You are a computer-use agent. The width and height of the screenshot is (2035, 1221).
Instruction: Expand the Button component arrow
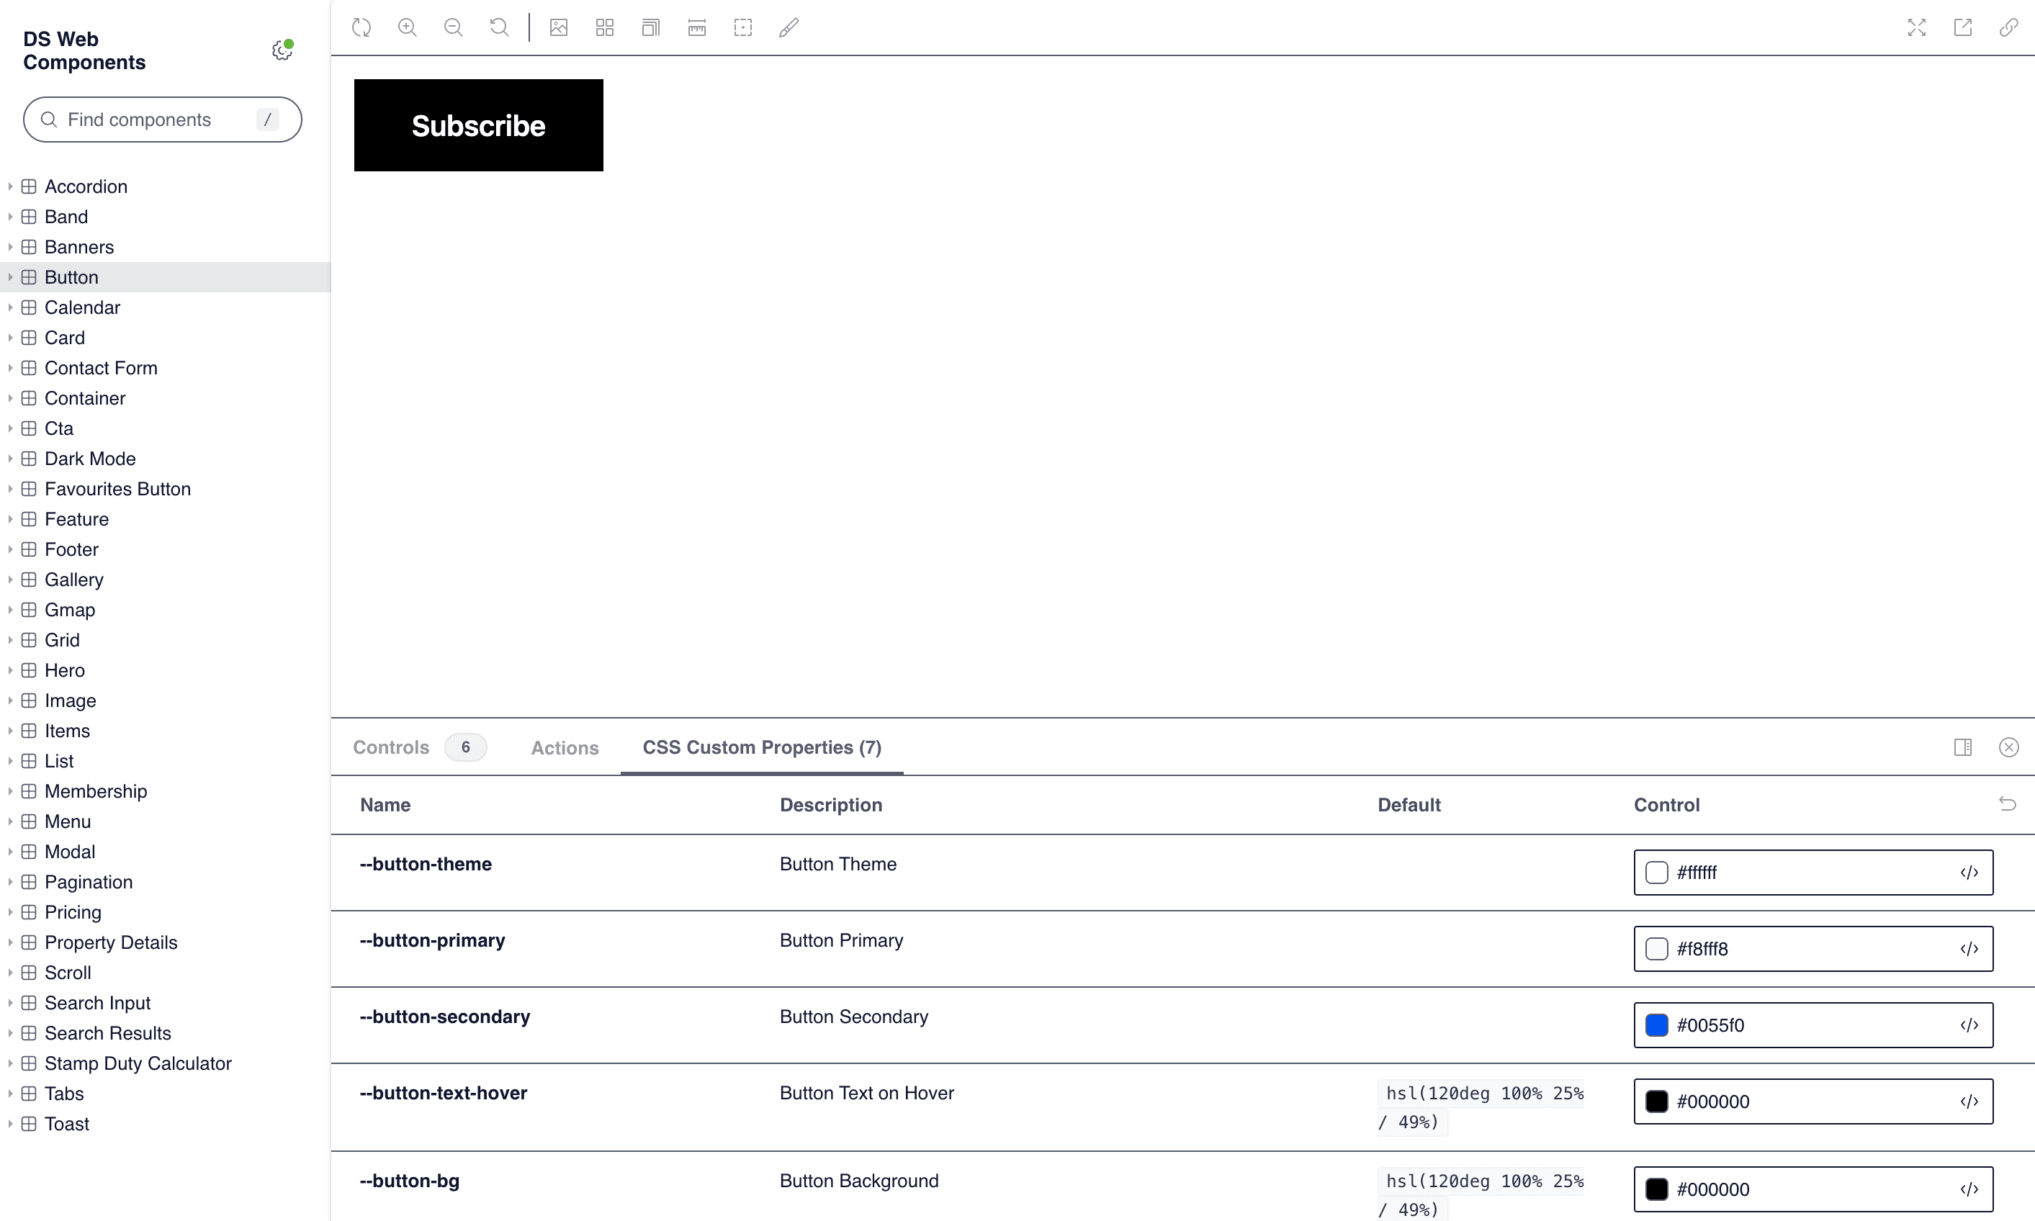pyautogui.click(x=10, y=277)
